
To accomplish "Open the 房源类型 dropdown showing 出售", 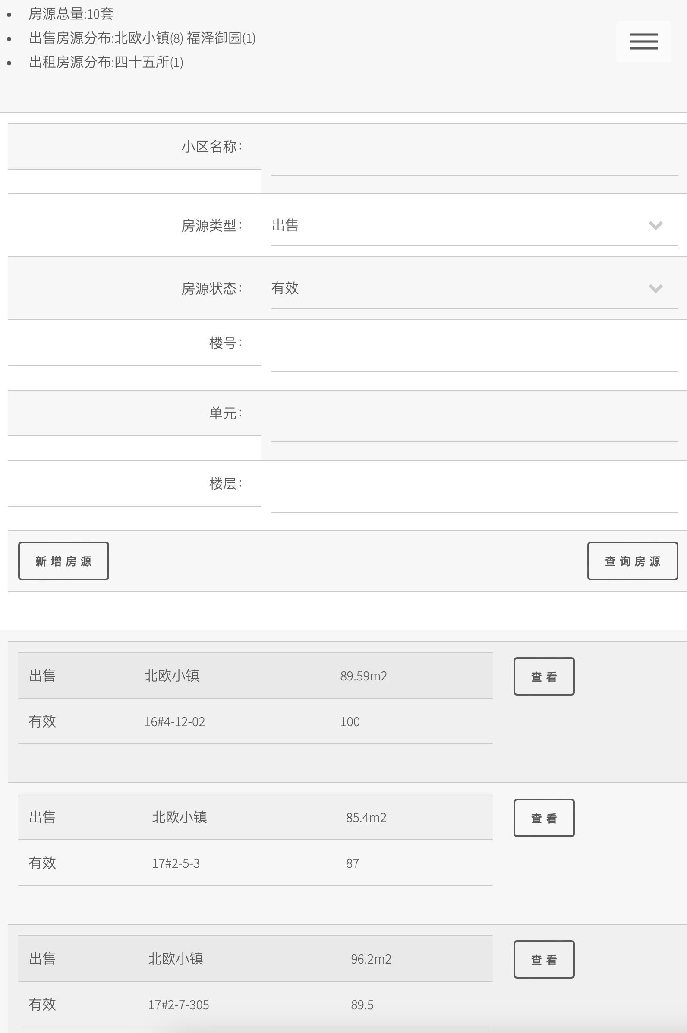I will click(x=475, y=225).
